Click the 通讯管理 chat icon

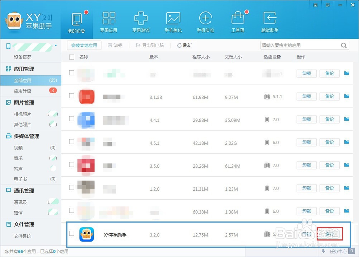(x=9, y=190)
